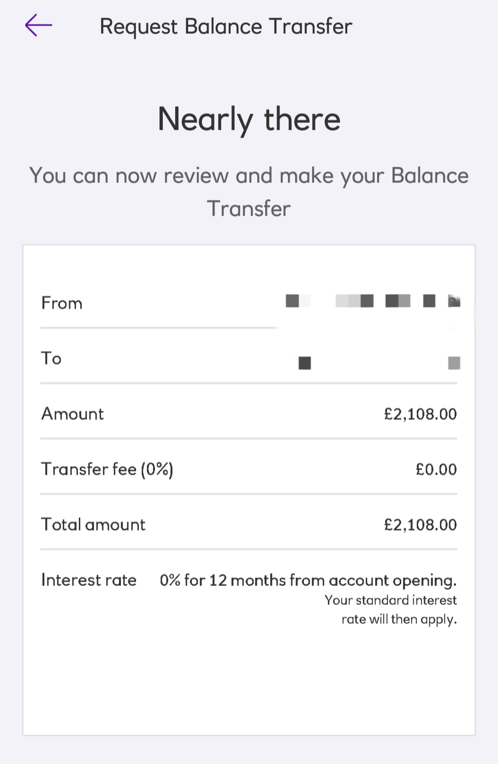Tap the review Balance Transfer subtitle text
The height and width of the screenshot is (764, 498).
pos(249,192)
